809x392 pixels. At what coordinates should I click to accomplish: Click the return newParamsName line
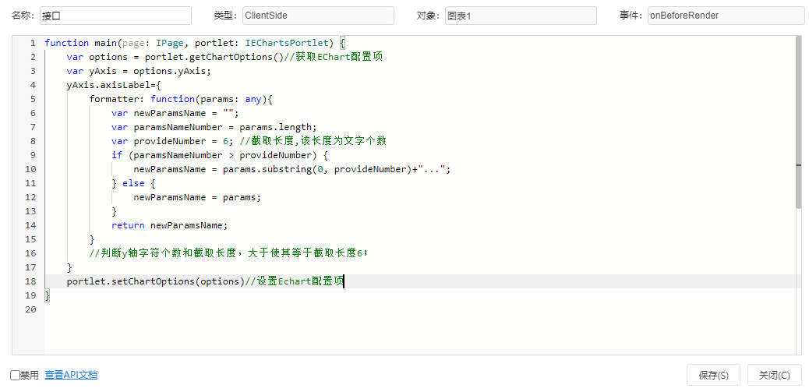pyautogui.click(x=169, y=225)
